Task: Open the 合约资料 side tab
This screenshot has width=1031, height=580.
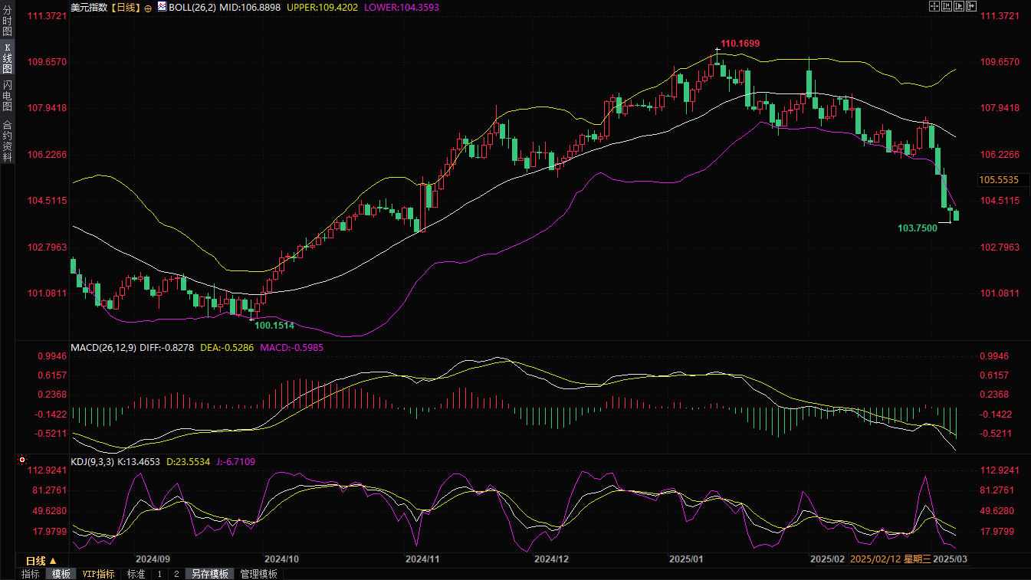Action: tap(7, 140)
